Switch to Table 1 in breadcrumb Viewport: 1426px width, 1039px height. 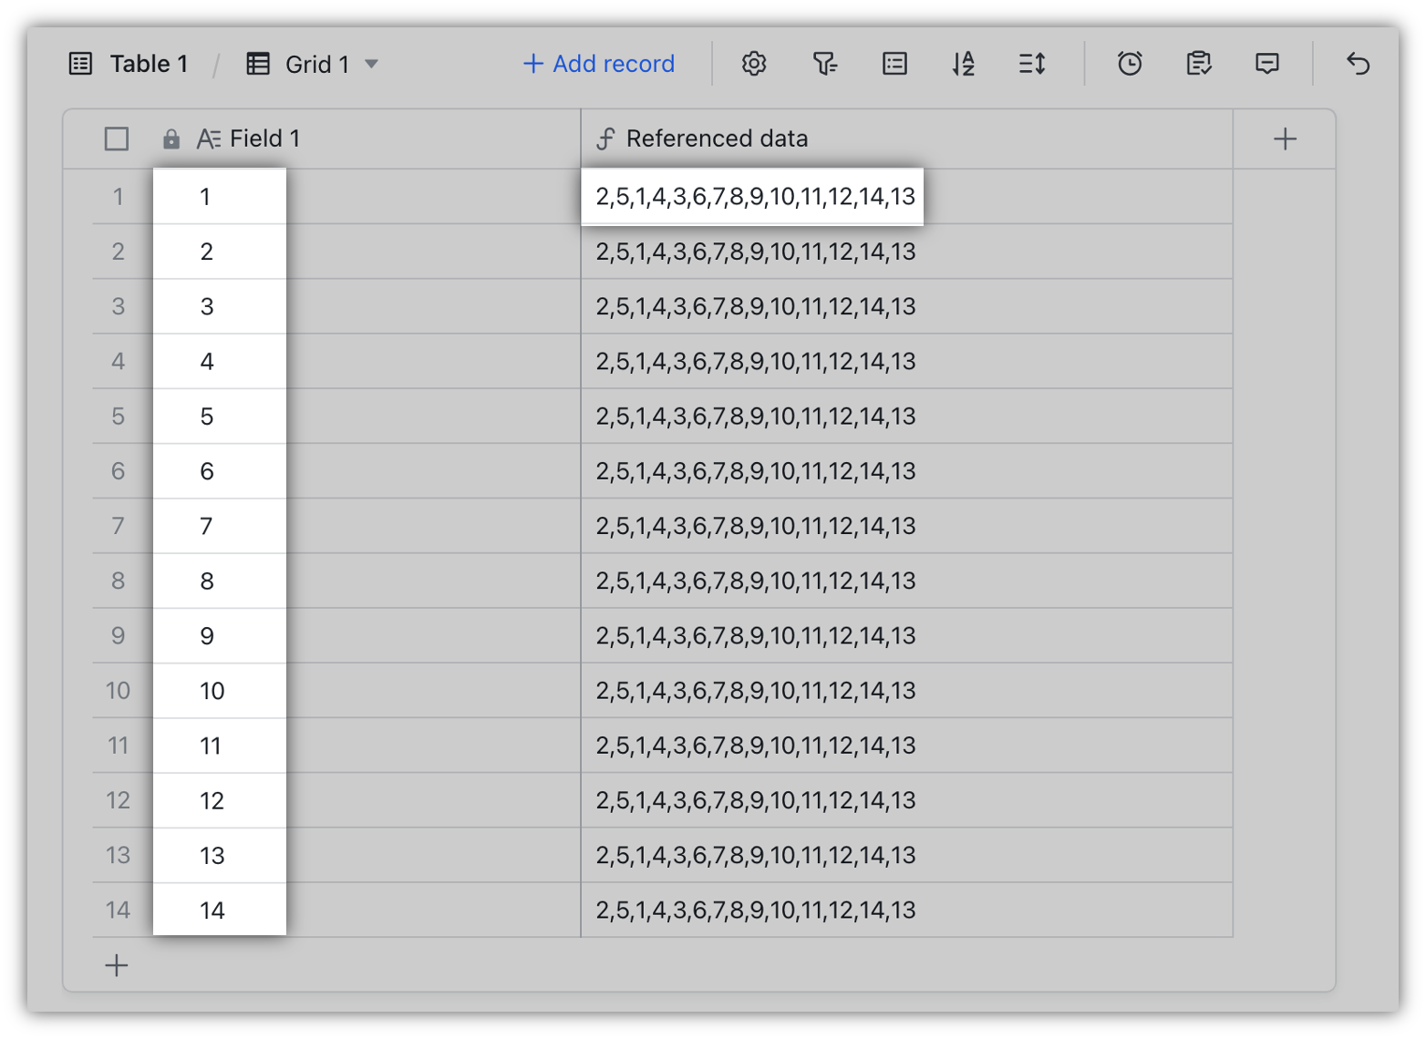[x=148, y=64]
